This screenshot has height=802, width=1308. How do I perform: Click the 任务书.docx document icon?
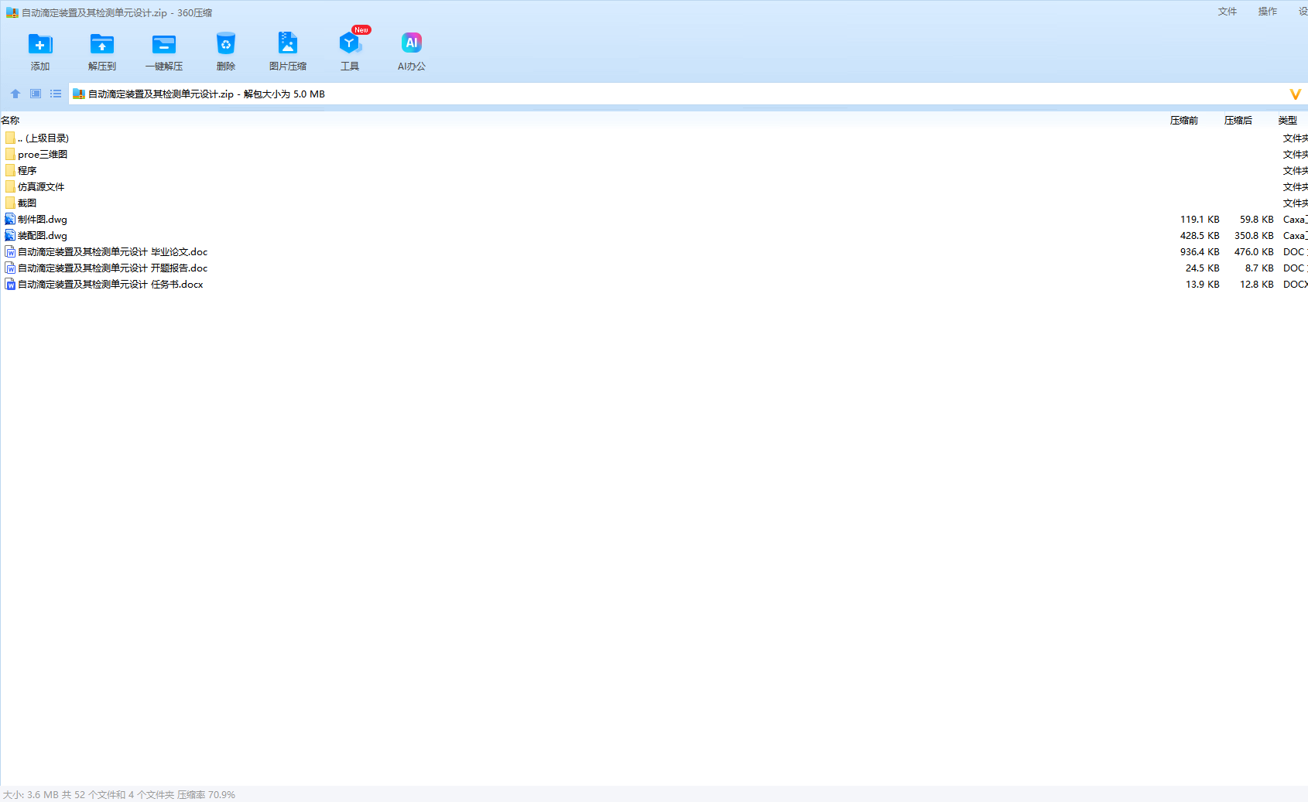10,285
